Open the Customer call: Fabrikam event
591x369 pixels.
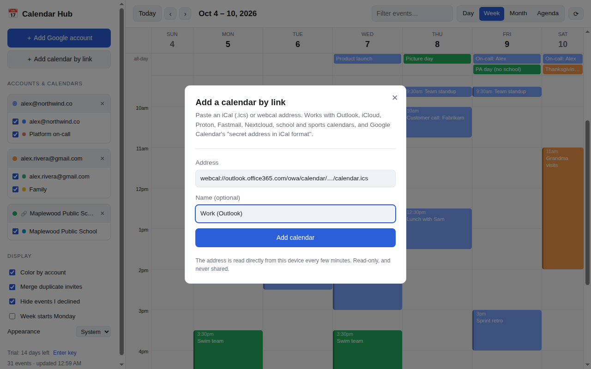439,122
